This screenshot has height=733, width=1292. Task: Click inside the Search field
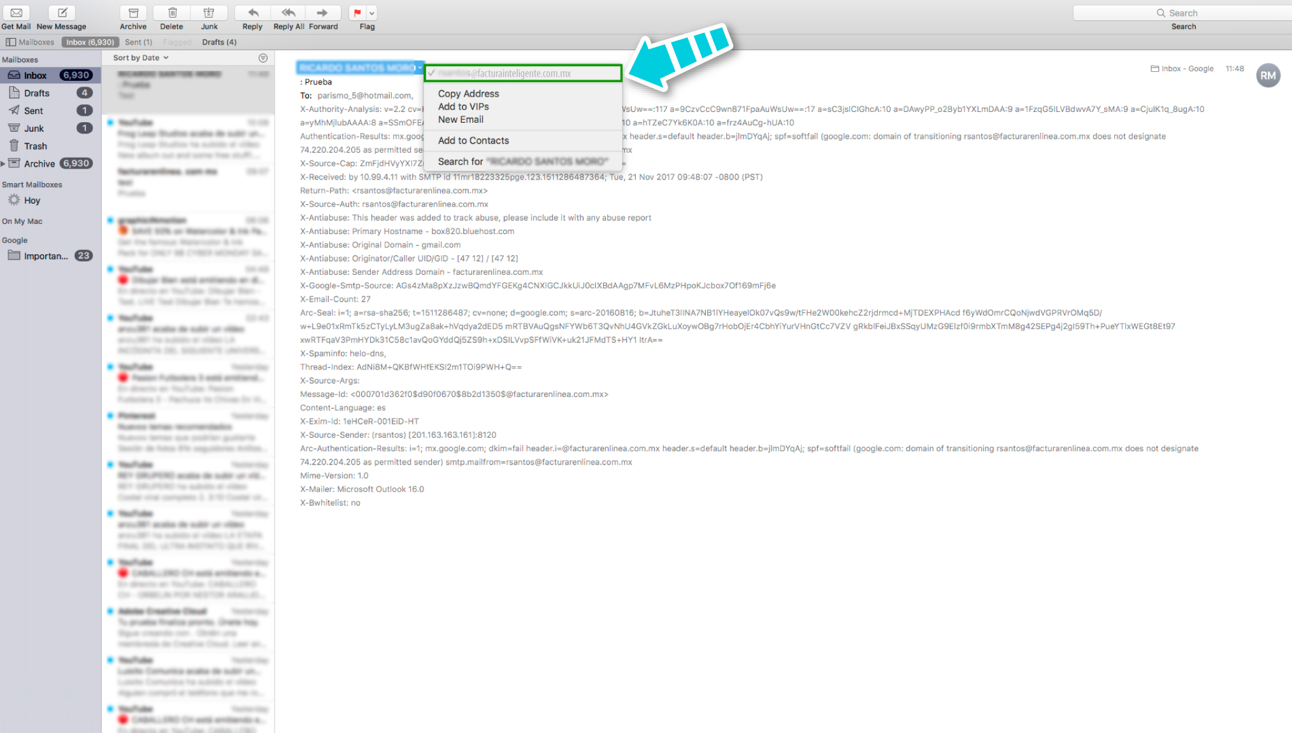coord(1182,13)
